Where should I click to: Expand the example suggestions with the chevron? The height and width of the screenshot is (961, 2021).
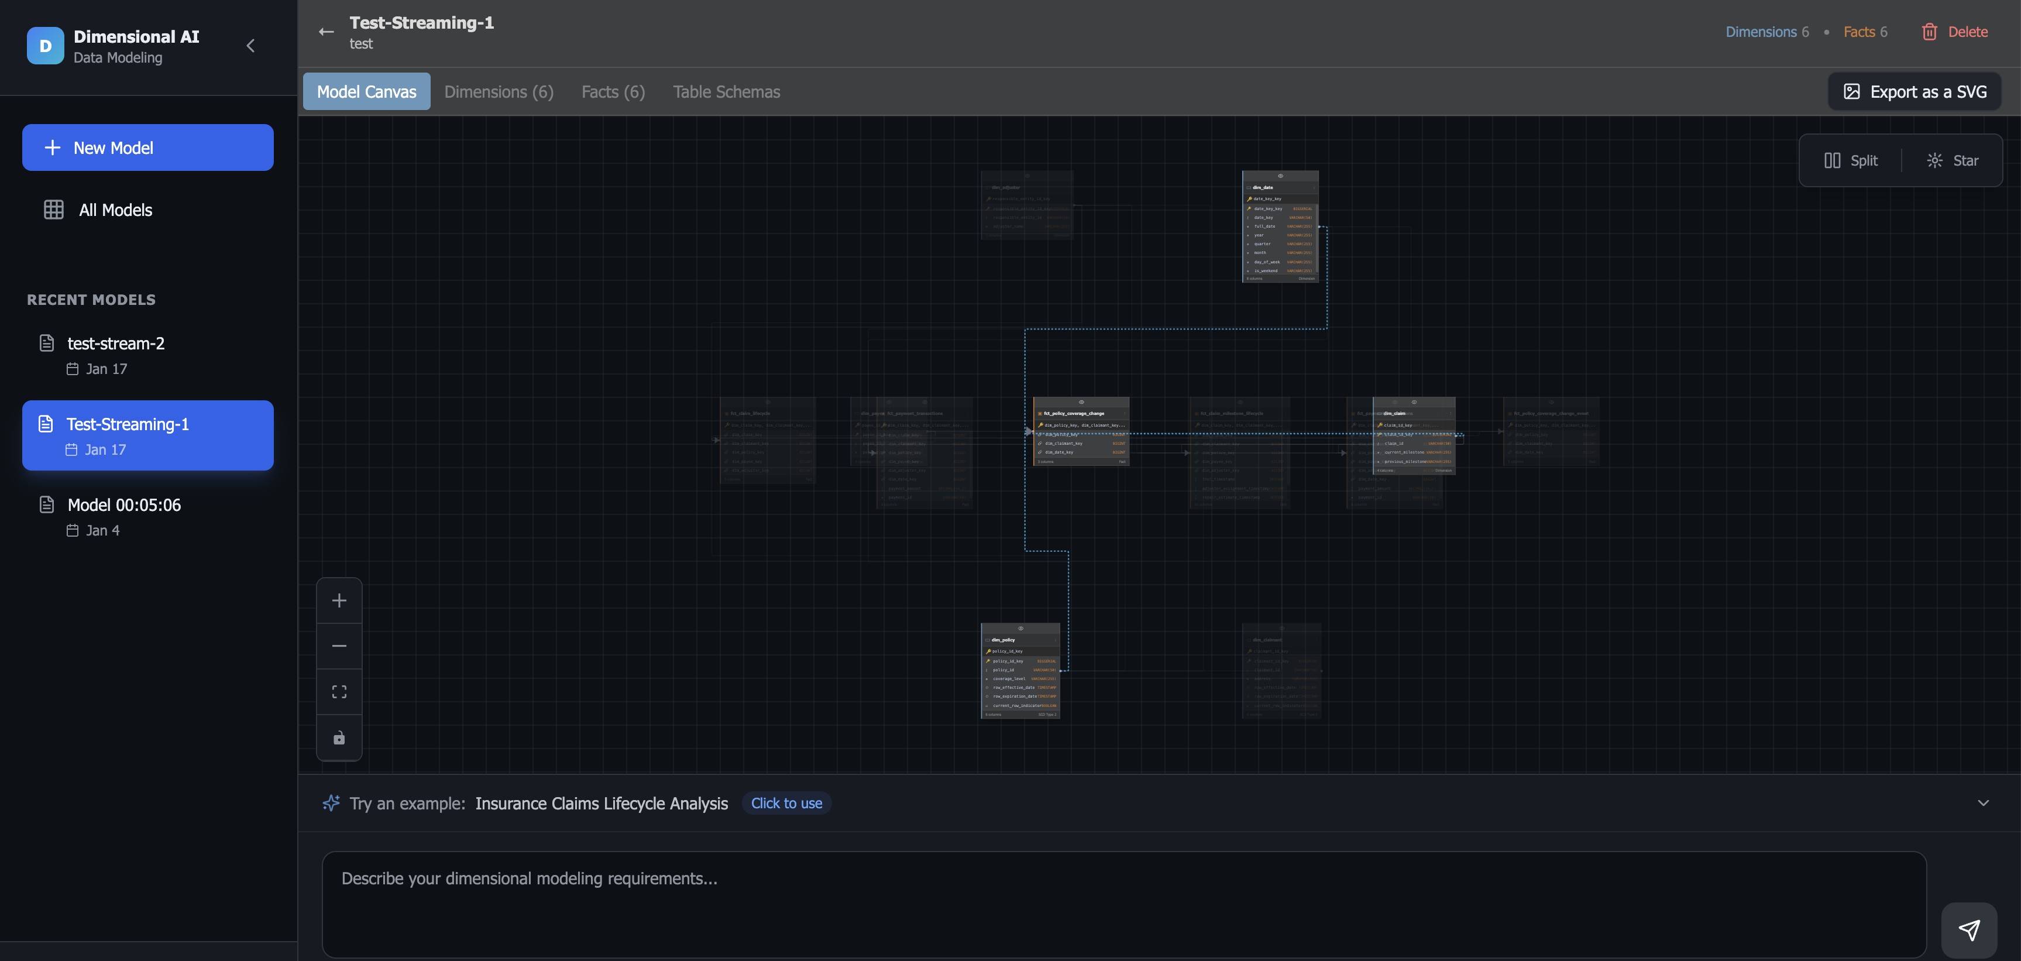click(x=1984, y=802)
